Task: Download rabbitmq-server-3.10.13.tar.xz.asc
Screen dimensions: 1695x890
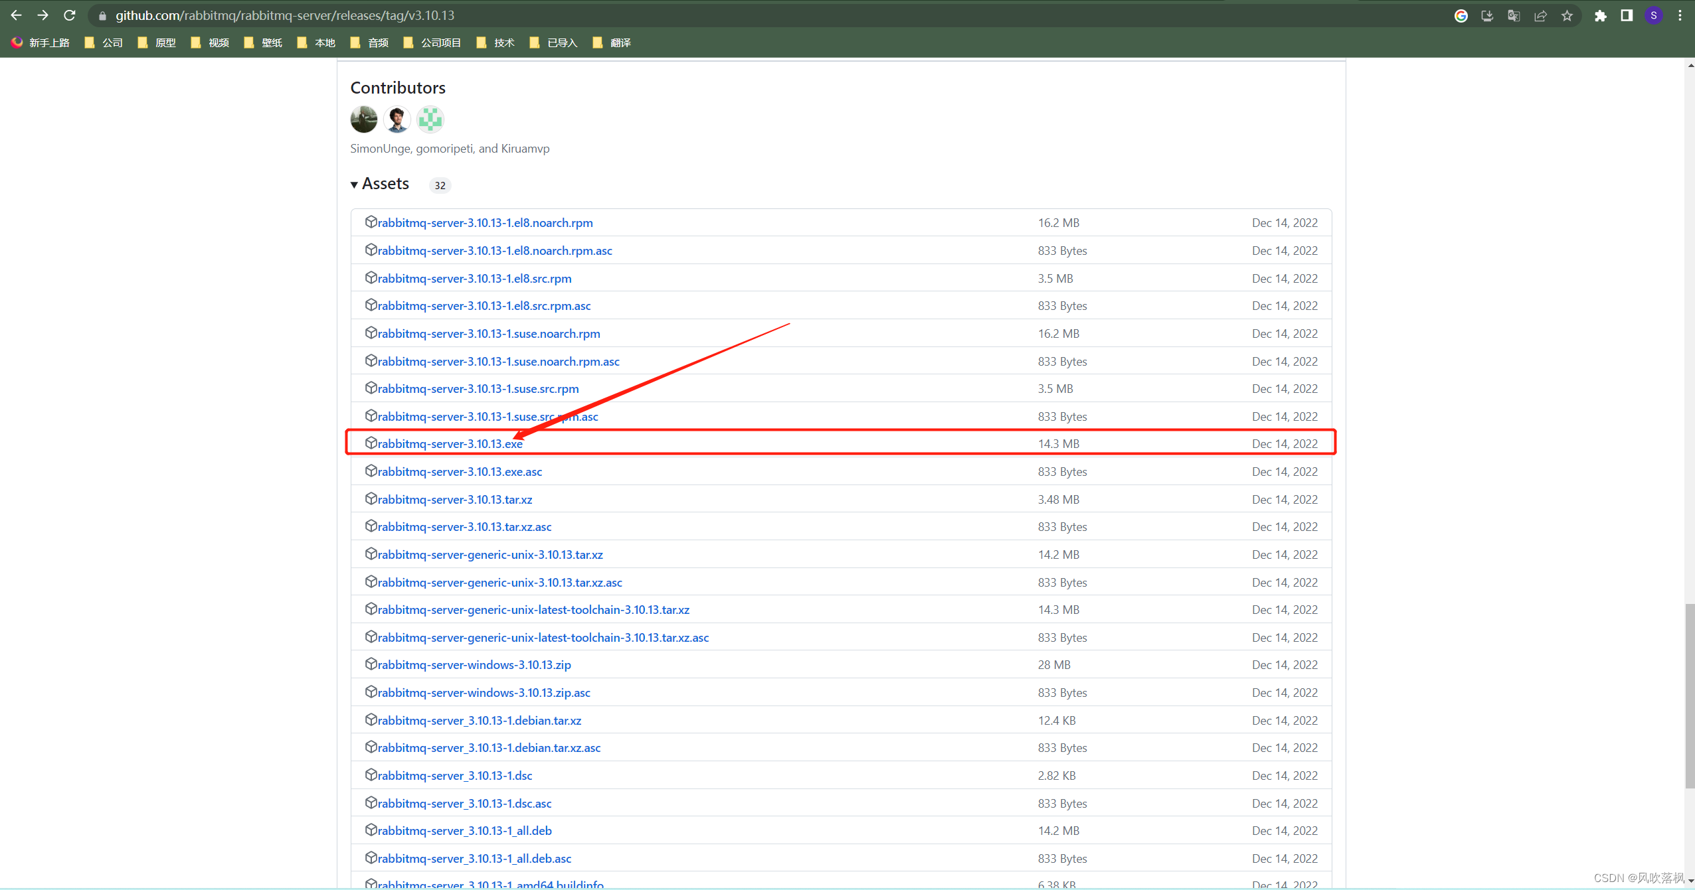Action: [464, 527]
